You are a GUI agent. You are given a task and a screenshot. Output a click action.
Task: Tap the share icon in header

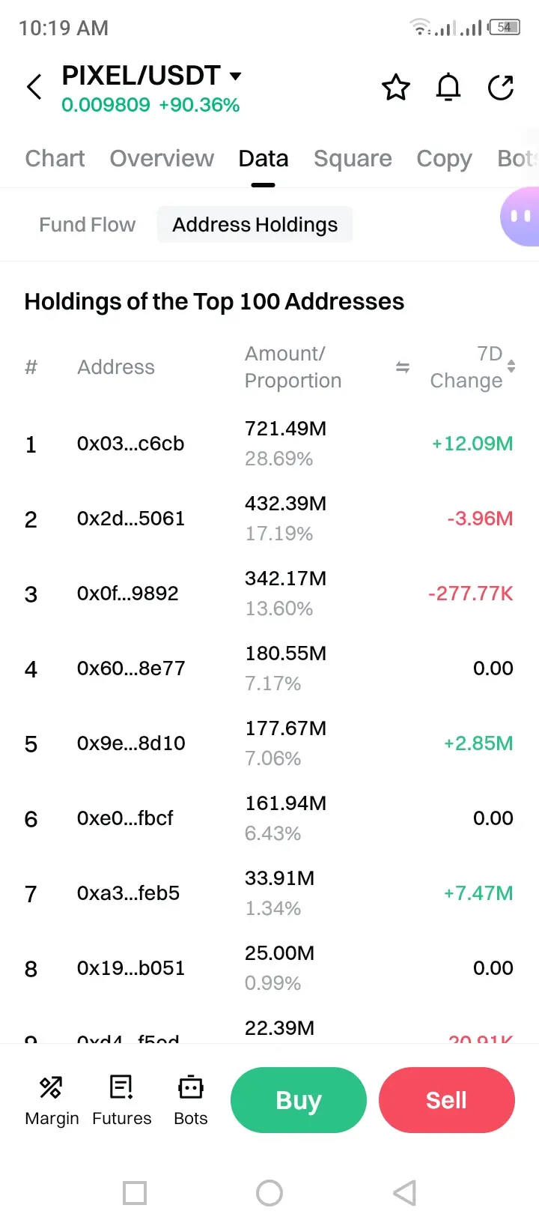point(501,88)
